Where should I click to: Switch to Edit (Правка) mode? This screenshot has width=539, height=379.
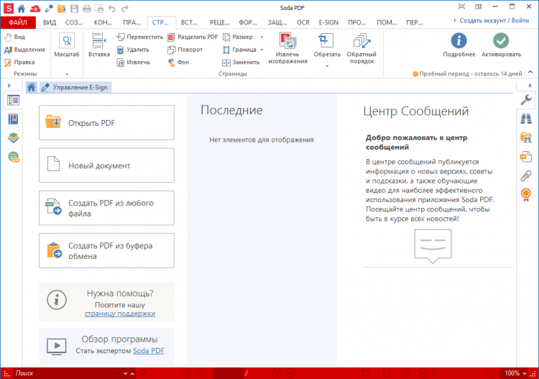[x=19, y=63]
